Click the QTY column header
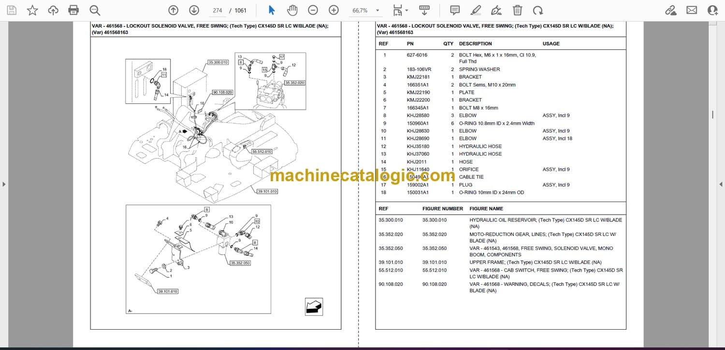The width and height of the screenshot is (725, 350). point(449,44)
